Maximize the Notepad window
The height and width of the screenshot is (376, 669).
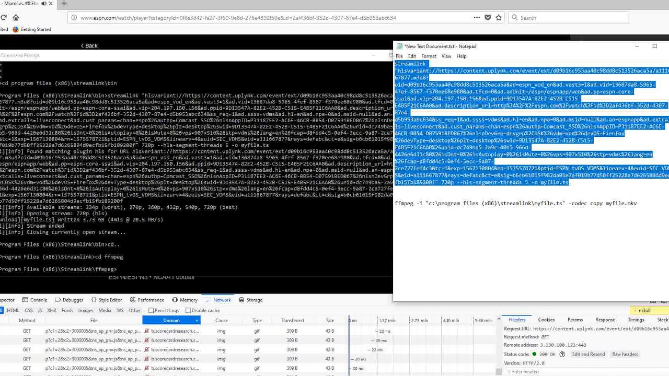[654, 46]
